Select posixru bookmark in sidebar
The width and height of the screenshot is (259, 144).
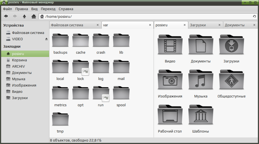25,54
